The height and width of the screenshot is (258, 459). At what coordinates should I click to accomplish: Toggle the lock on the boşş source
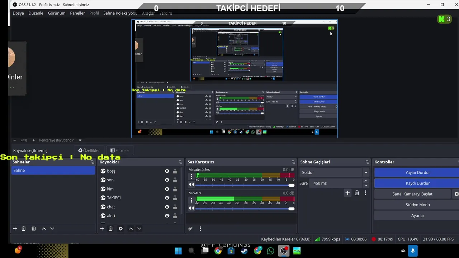tap(175, 171)
